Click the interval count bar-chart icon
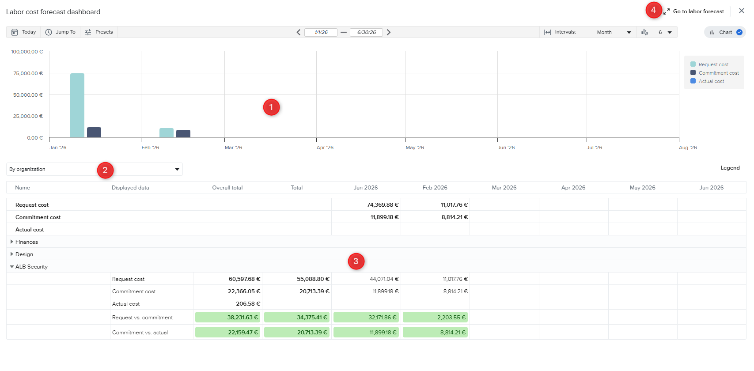Image resolution: width=754 pixels, height=371 pixels. pyautogui.click(x=645, y=32)
